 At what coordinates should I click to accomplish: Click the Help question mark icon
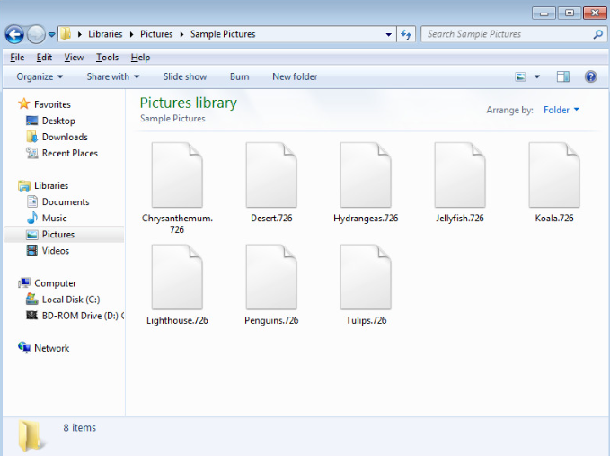(590, 77)
